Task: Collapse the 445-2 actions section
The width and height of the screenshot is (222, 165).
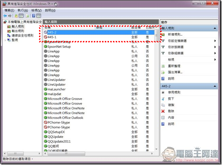Action: 215,86
